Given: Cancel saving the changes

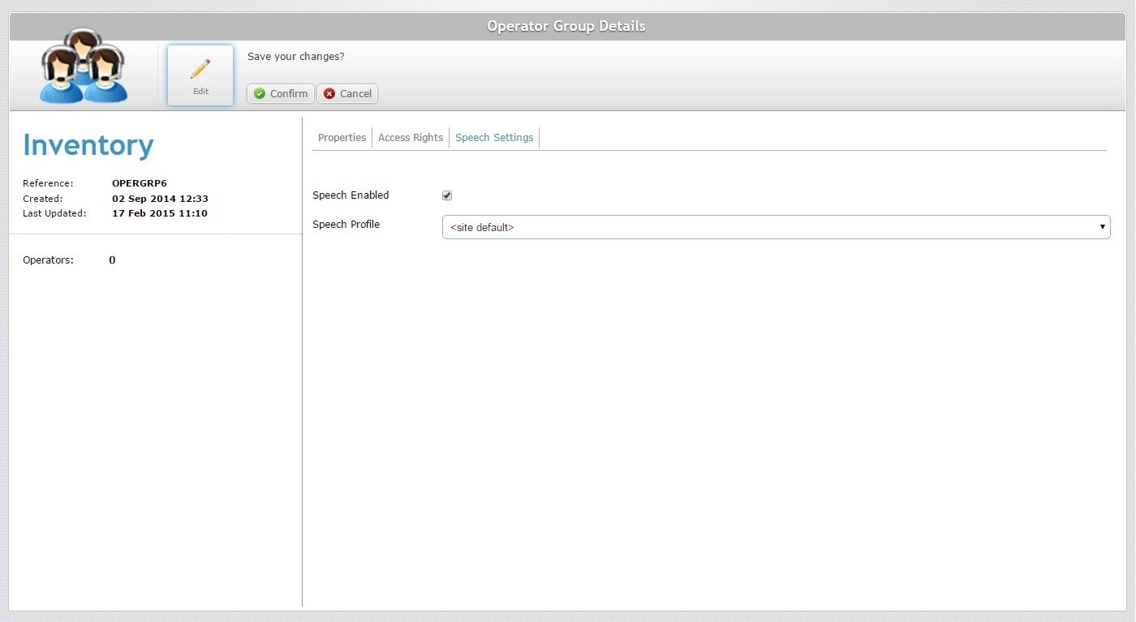Looking at the screenshot, I should point(347,93).
